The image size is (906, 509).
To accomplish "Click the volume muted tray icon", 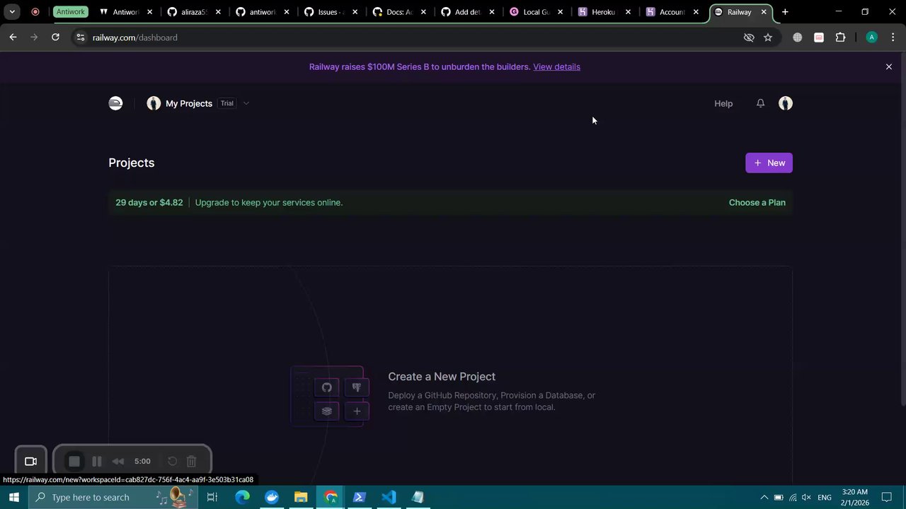I will pos(806,498).
